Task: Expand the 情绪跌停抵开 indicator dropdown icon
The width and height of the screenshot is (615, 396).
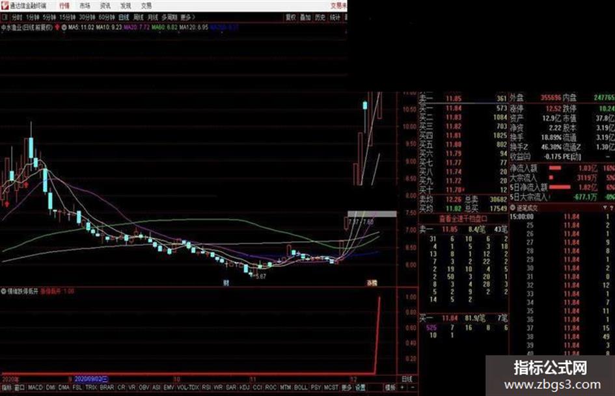Action: [x=3, y=291]
